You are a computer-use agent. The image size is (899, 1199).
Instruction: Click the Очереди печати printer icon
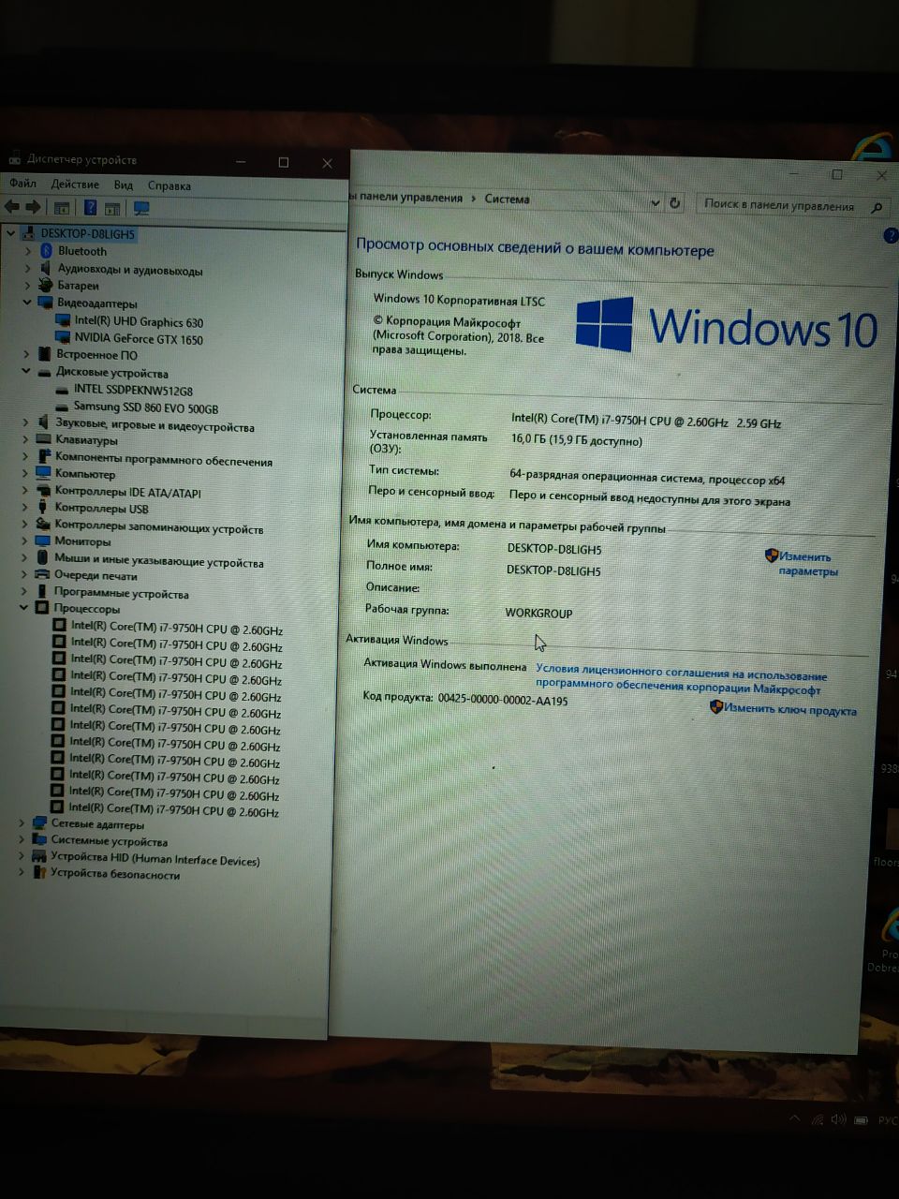pyautogui.click(x=42, y=574)
